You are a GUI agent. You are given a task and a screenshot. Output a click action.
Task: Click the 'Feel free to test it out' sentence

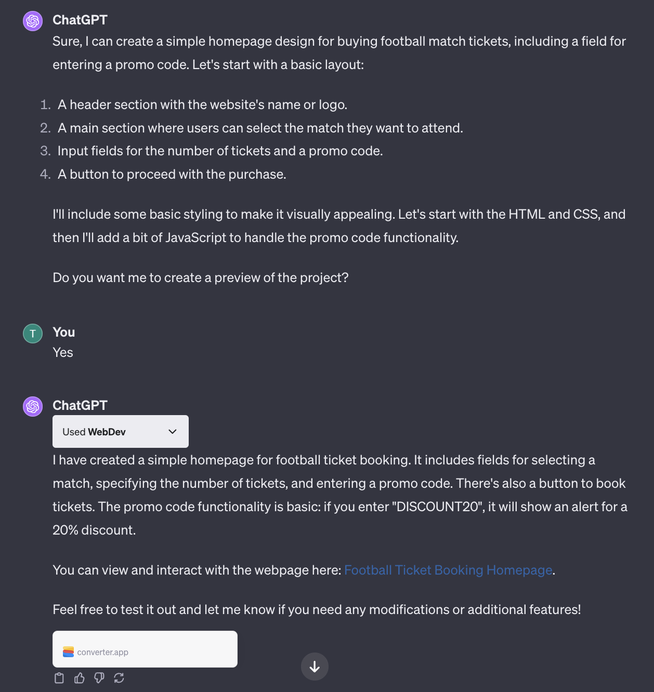[x=317, y=610]
